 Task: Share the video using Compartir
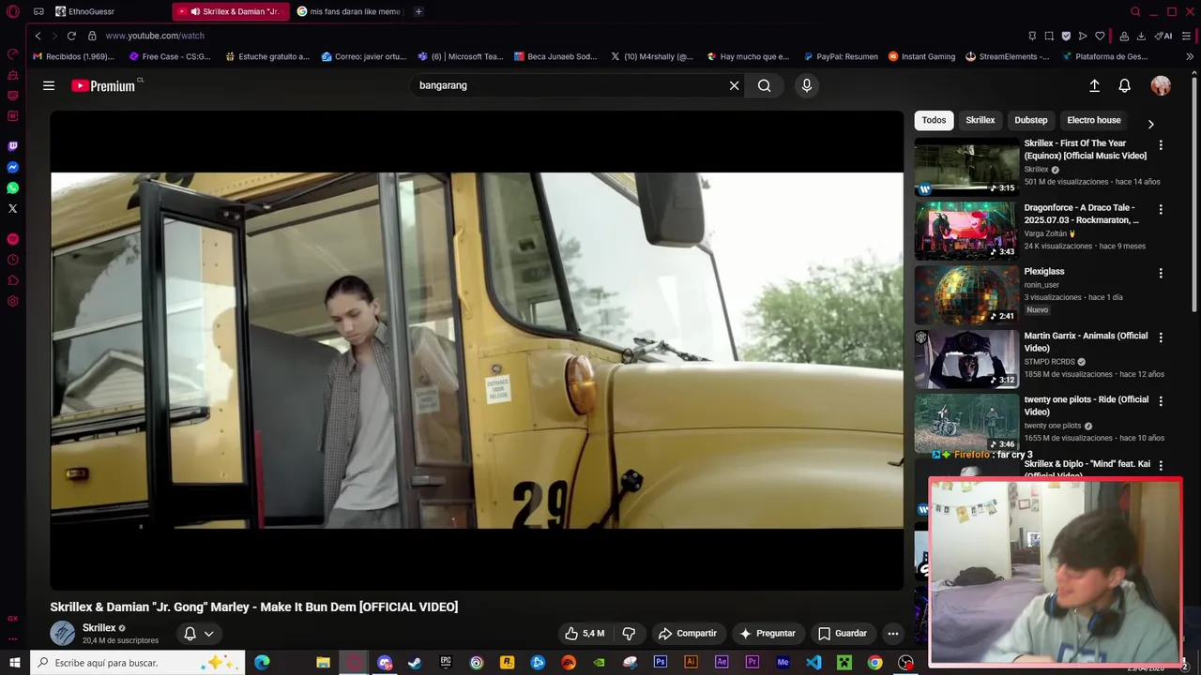coord(688,633)
